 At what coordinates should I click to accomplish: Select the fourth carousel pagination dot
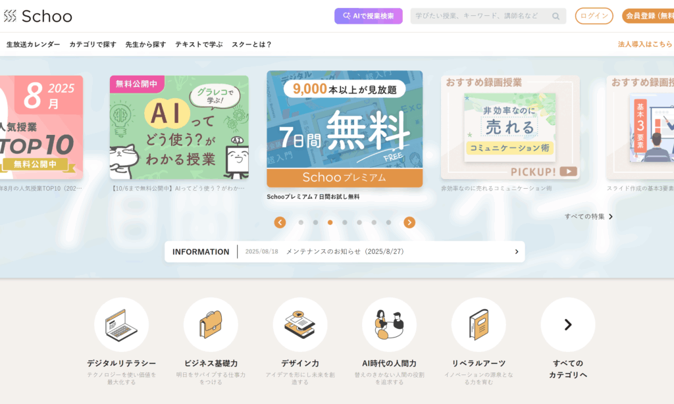coord(344,222)
